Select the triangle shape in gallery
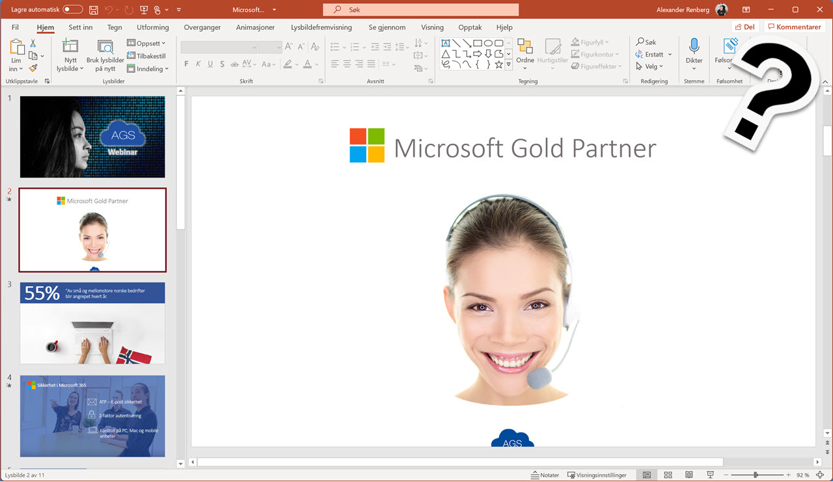Screen dimensions: 833x482 (x=446, y=54)
